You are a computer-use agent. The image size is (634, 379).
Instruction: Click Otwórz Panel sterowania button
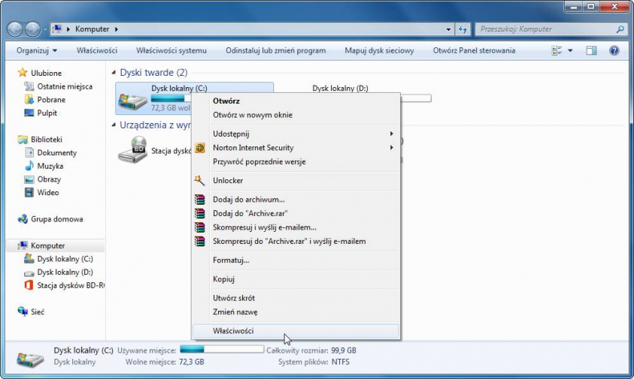[474, 50]
